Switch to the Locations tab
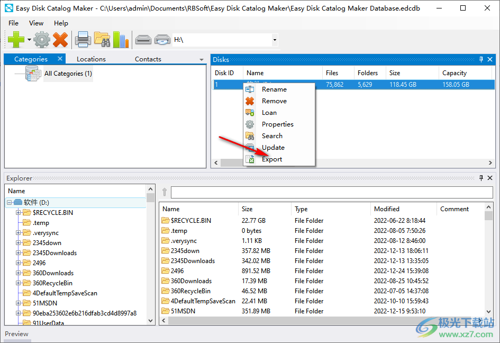The width and height of the screenshot is (500, 343). click(91, 59)
